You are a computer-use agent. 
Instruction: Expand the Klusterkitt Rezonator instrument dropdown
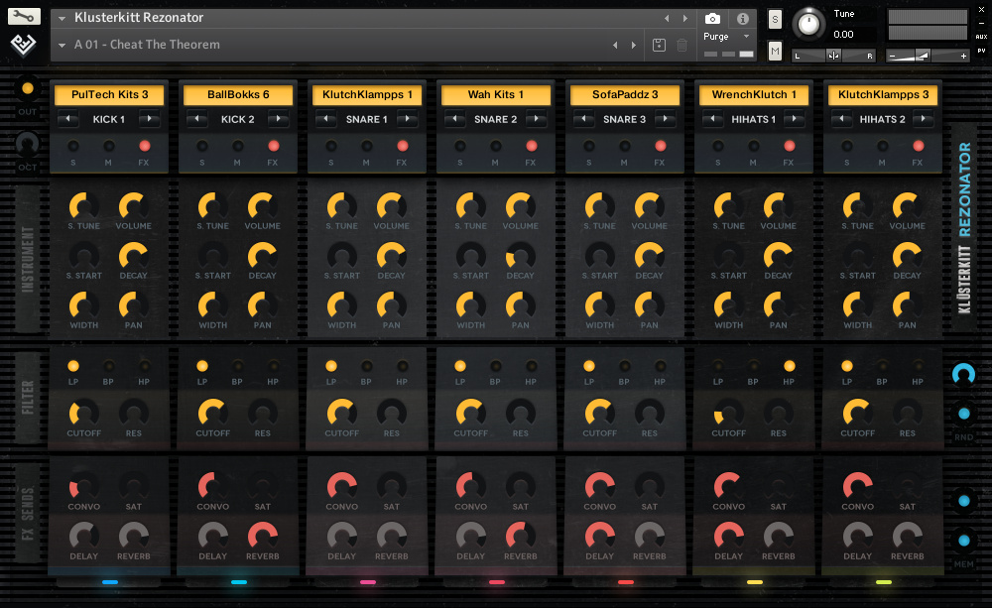click(x=62, y=18)
